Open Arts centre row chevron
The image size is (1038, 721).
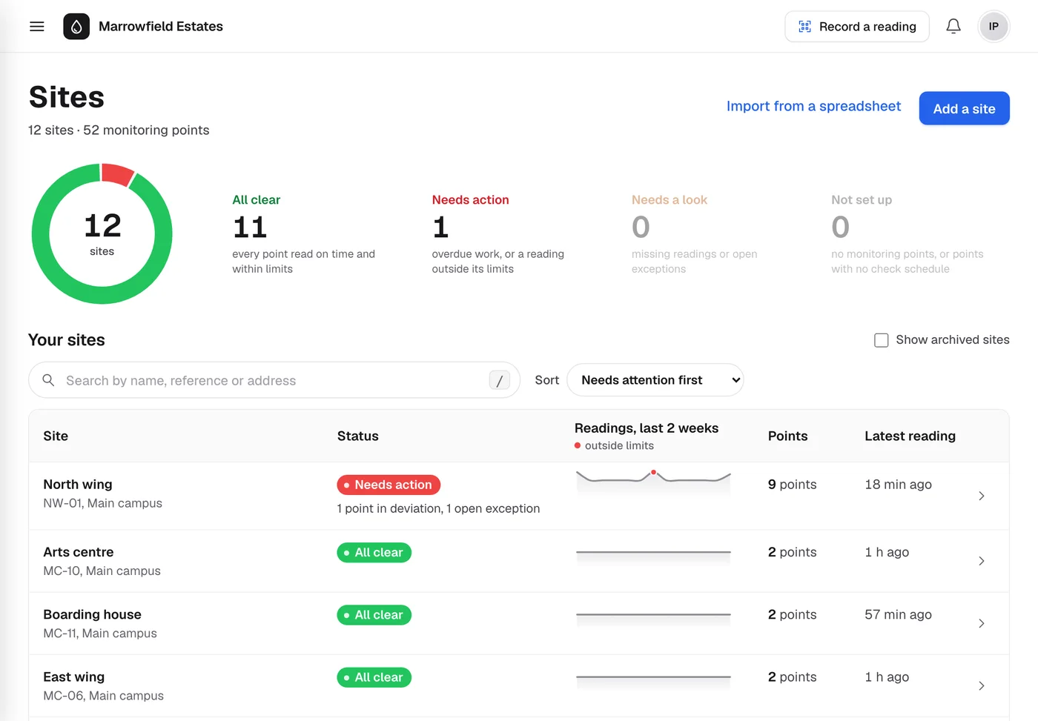pos(982,561)
